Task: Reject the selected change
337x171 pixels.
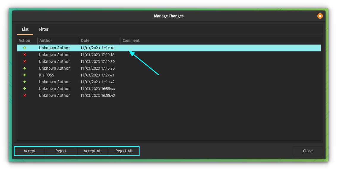Action: (x=61, y=151)
